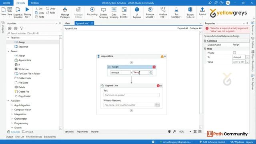Open the Variables panel
This screenshot has width=256, height=144.
click(x=69, y=132)
